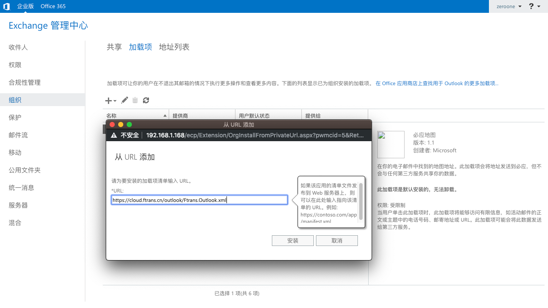Click the delete trash icon
The width and height of the screenshot is (548, 308).
(x=135, y=100)
